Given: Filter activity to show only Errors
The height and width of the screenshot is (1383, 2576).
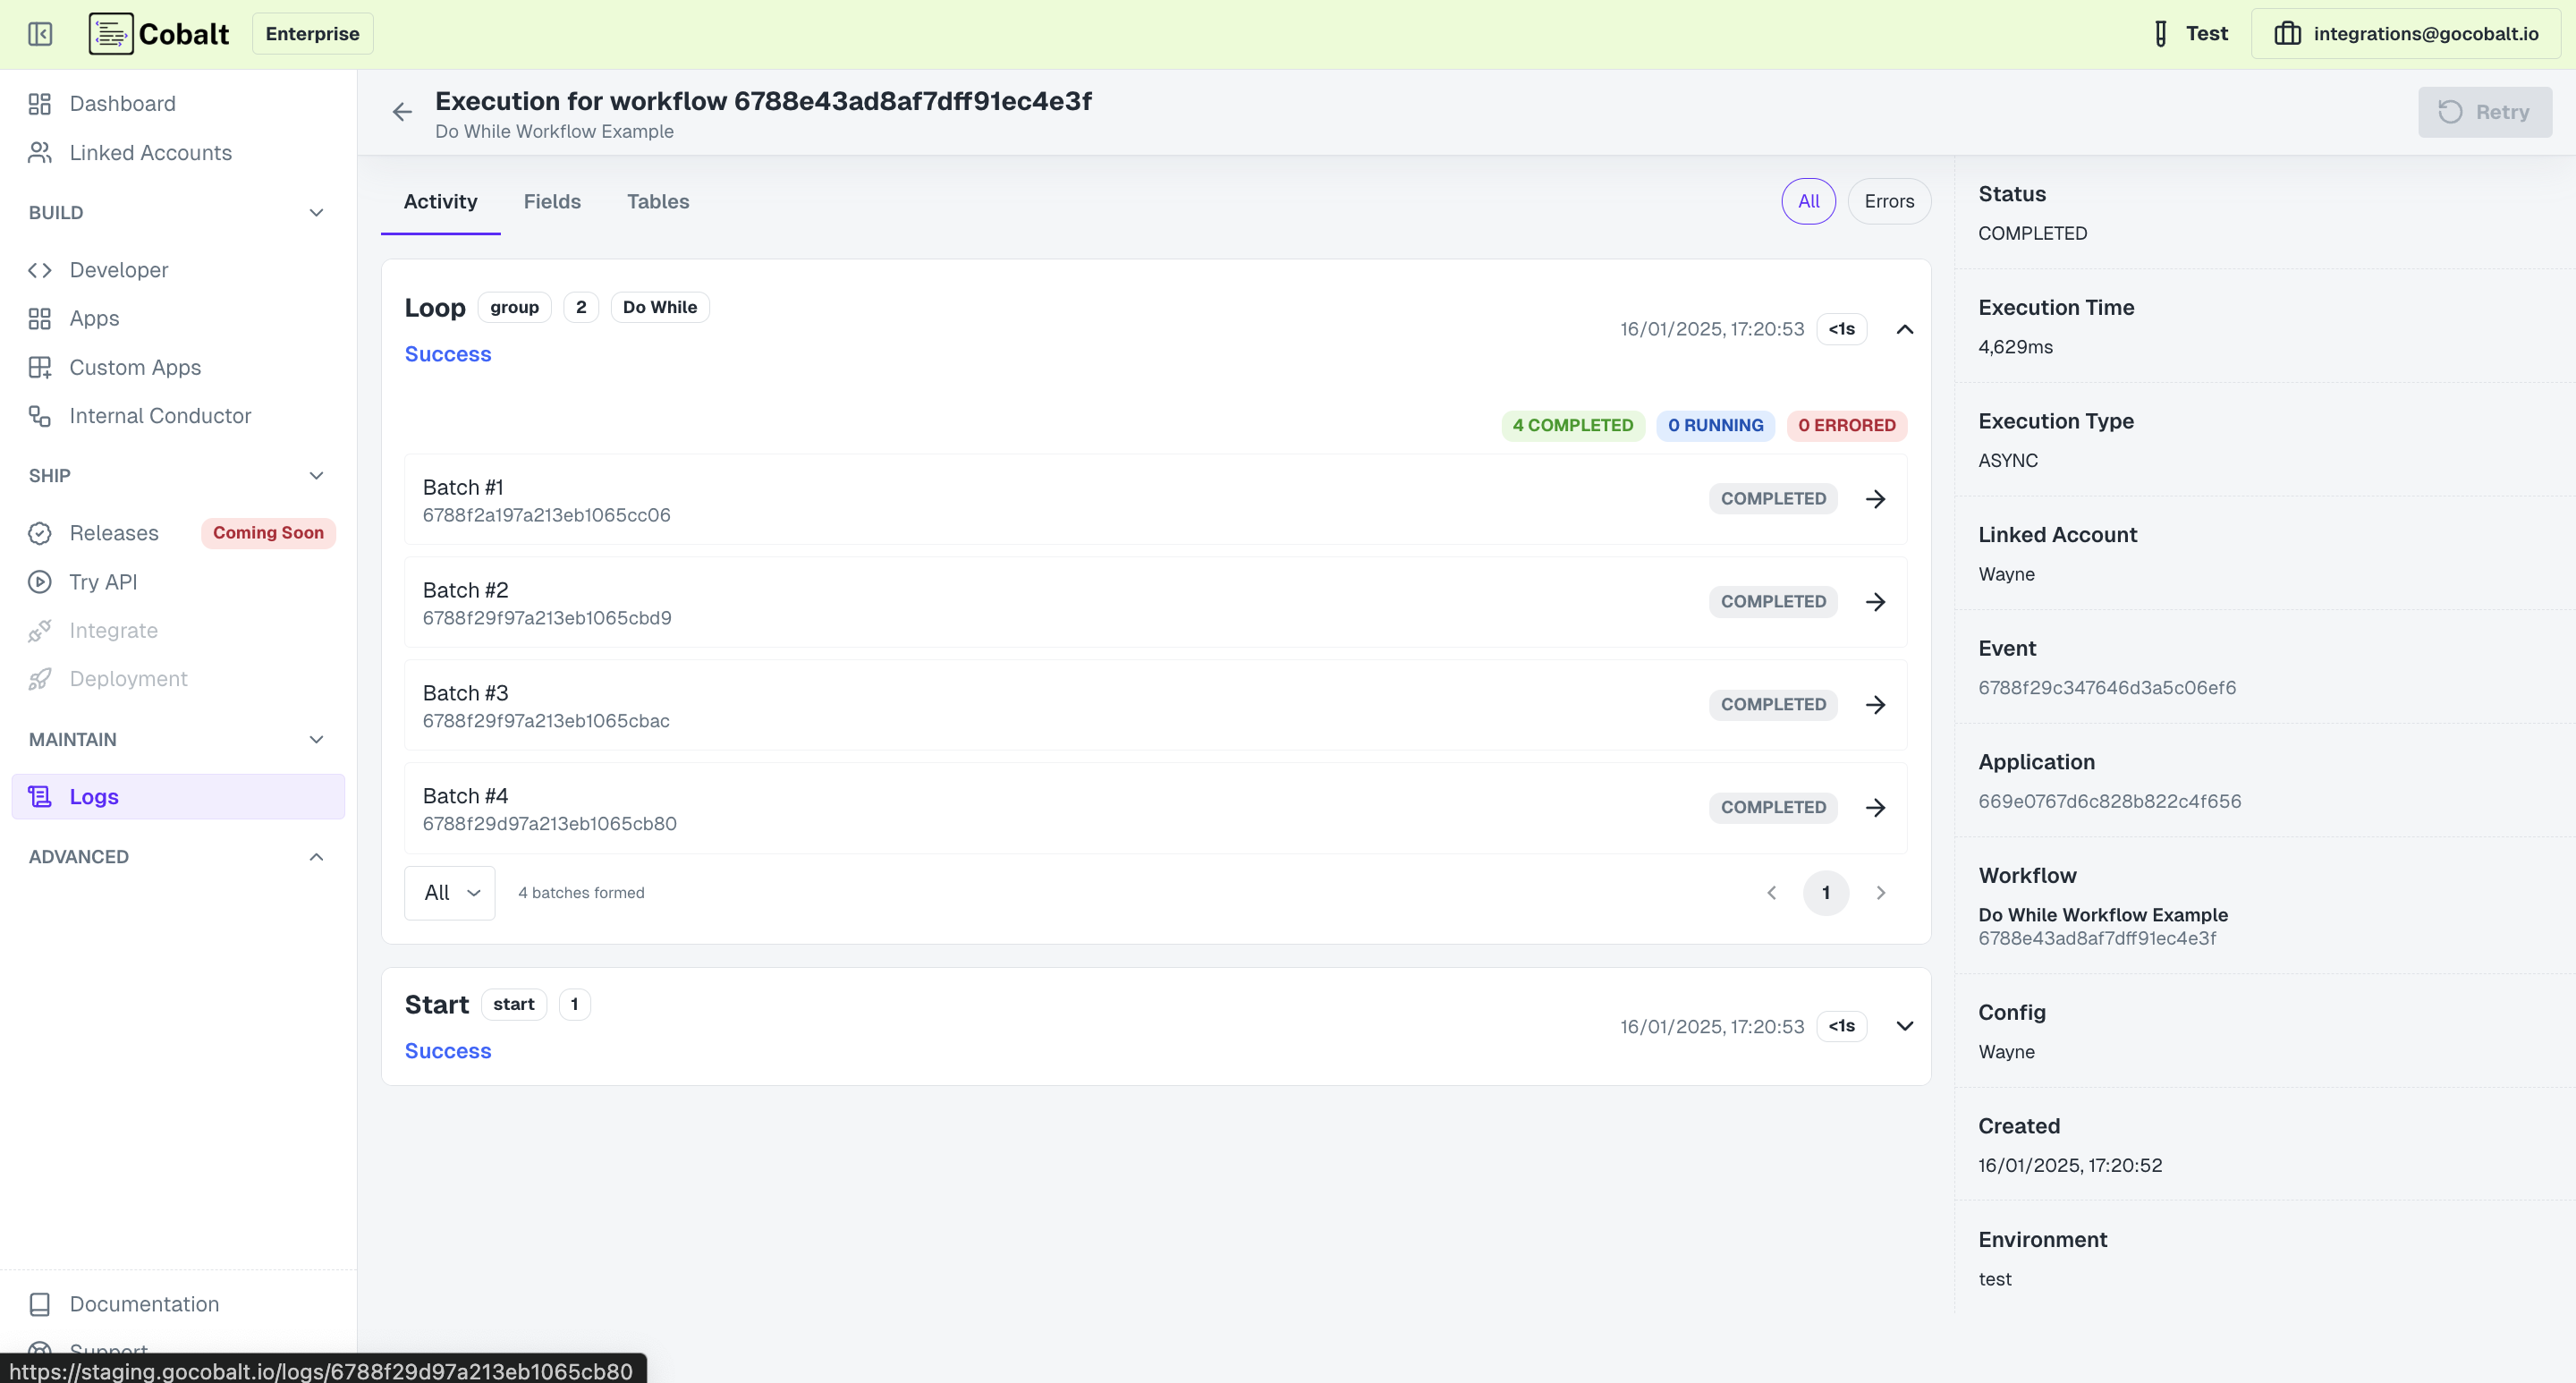Looking at the screenshot, I should click(1889, 201).
